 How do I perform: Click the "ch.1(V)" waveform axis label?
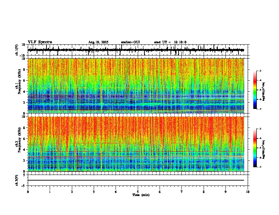[x=17, y=50]
